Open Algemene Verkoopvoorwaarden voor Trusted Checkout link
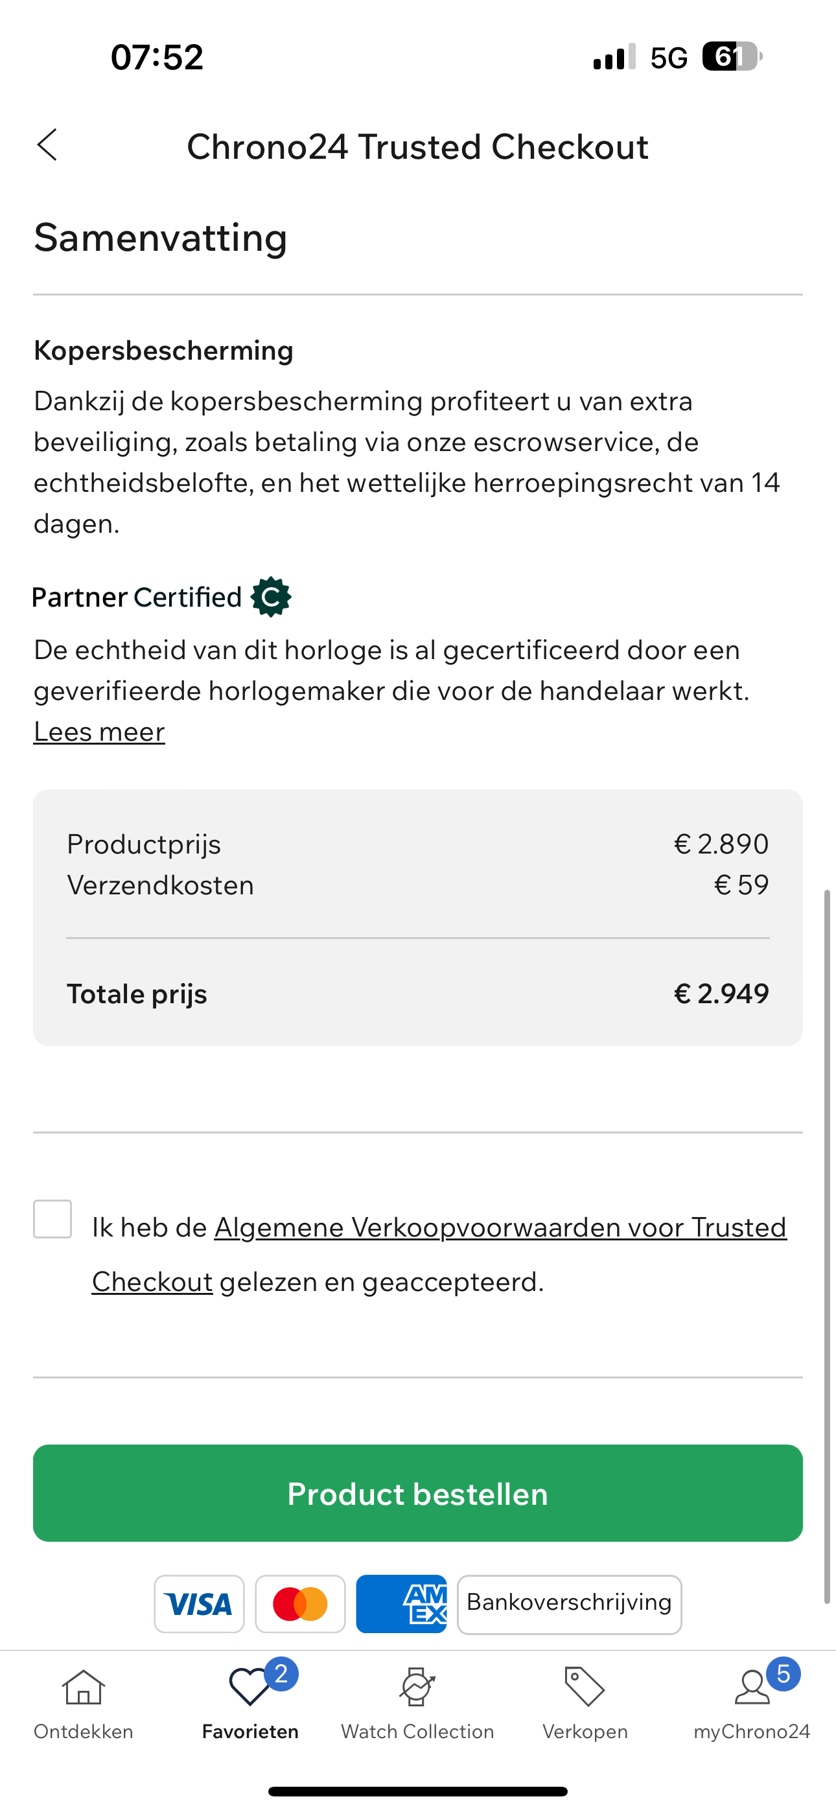Viewport: 836px width, 1812px height. click(439, 1254)
